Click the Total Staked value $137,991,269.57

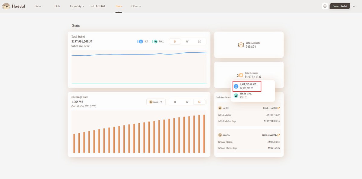coord(82,42)
